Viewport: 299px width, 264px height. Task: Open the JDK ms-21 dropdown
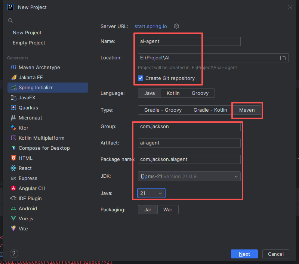click(x=189, y=176)
